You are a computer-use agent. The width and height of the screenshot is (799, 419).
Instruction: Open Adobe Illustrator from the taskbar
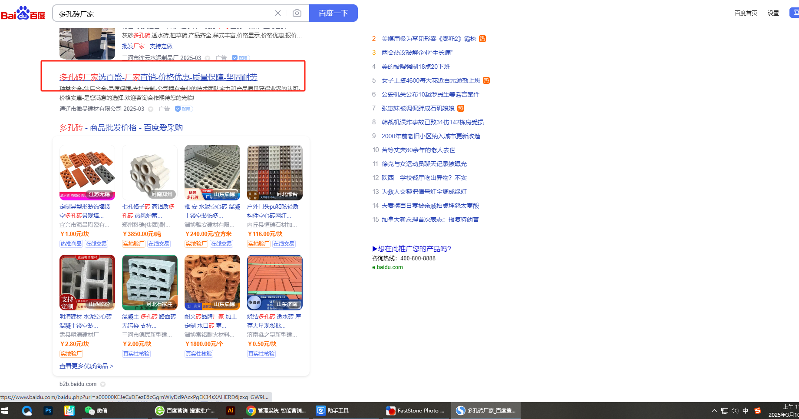[231, 411]
